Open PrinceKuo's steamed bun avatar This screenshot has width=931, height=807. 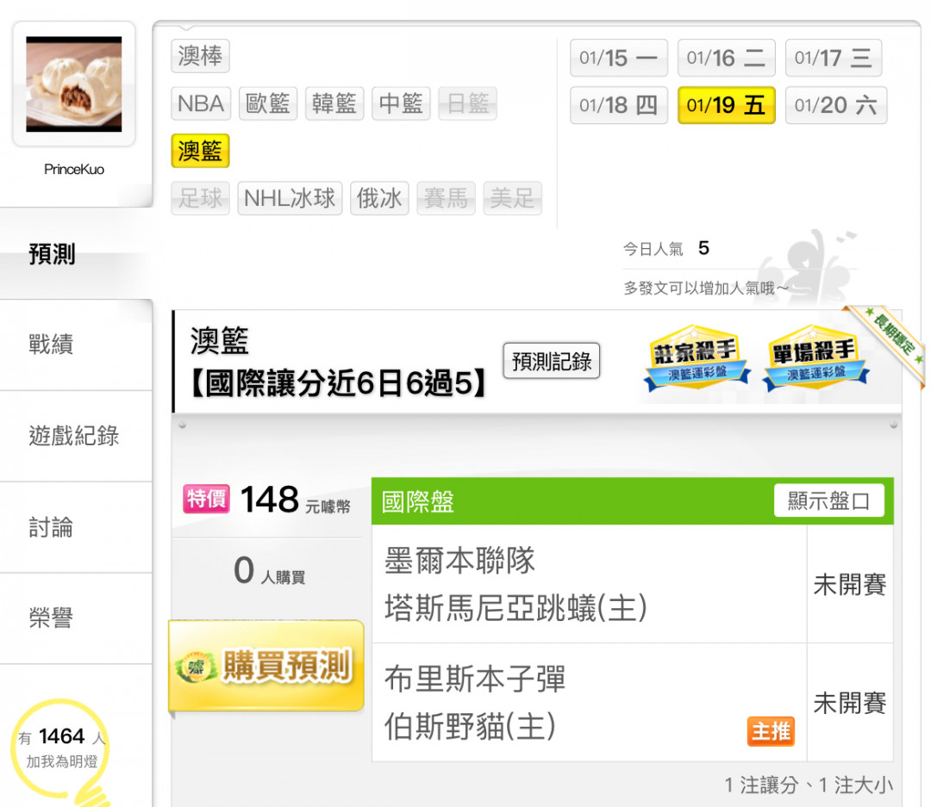click(73, 84)
